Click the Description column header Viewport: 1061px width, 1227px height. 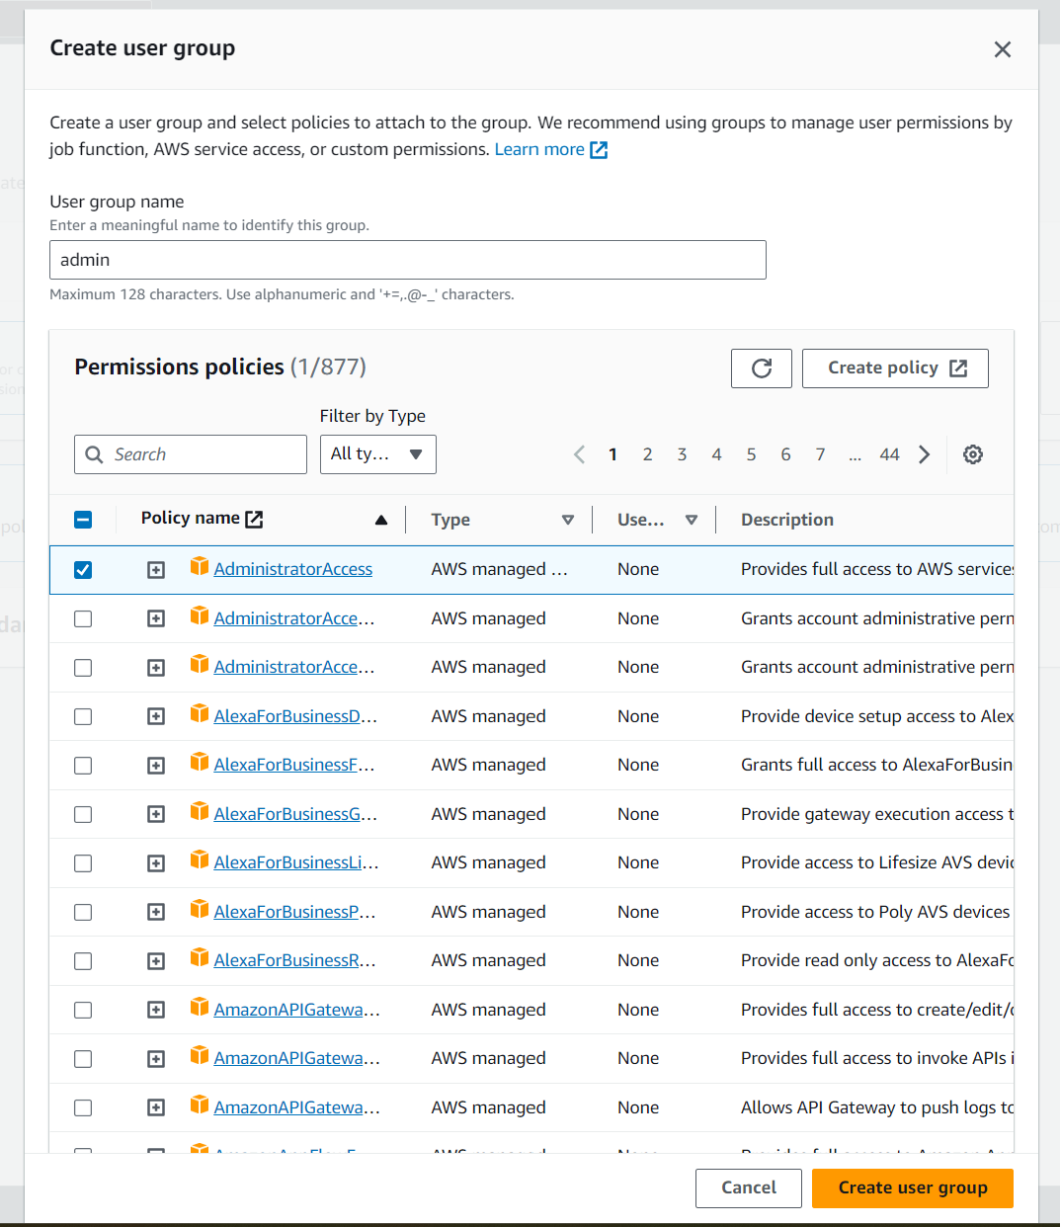(x=787, y=520)
